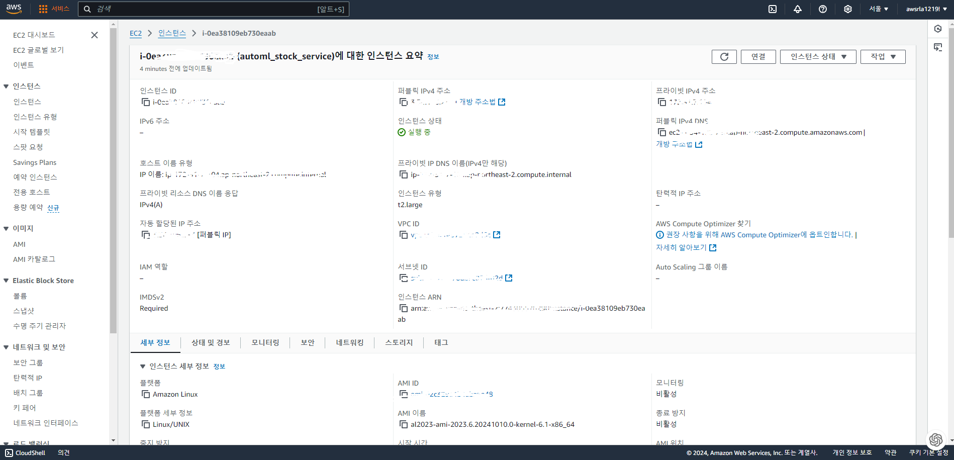954x460 pixels.
Task: Copy the auto-assigned IP address
Action: click(x=146, y=235)
